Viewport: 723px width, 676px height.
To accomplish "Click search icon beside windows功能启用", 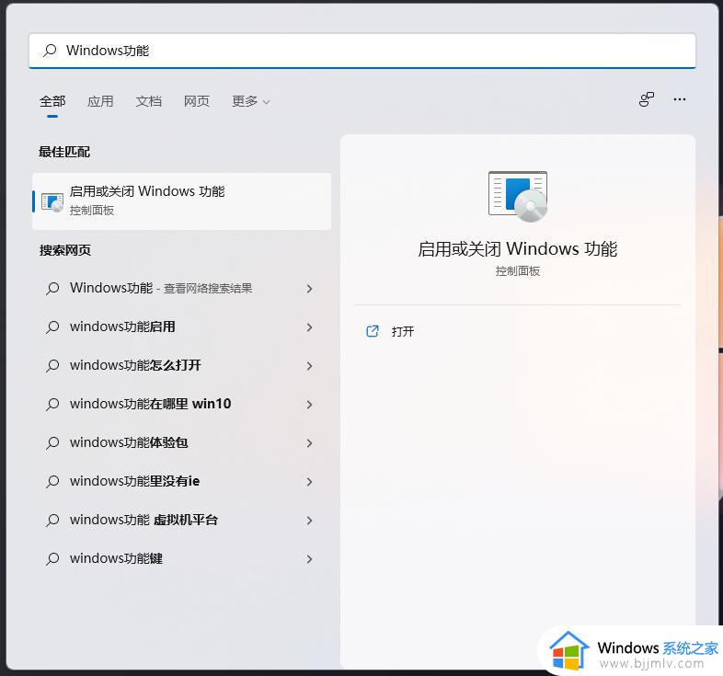I will pos(52,327).
